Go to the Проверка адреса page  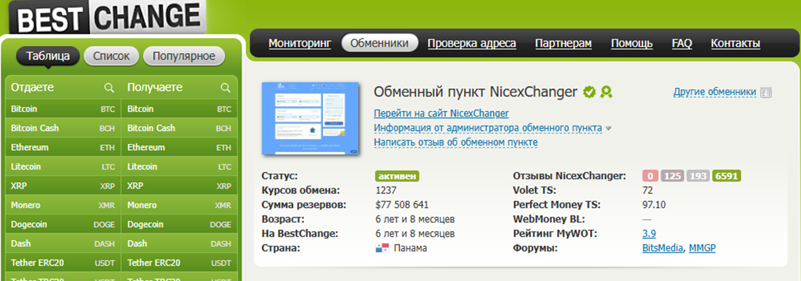coord(472,44)
